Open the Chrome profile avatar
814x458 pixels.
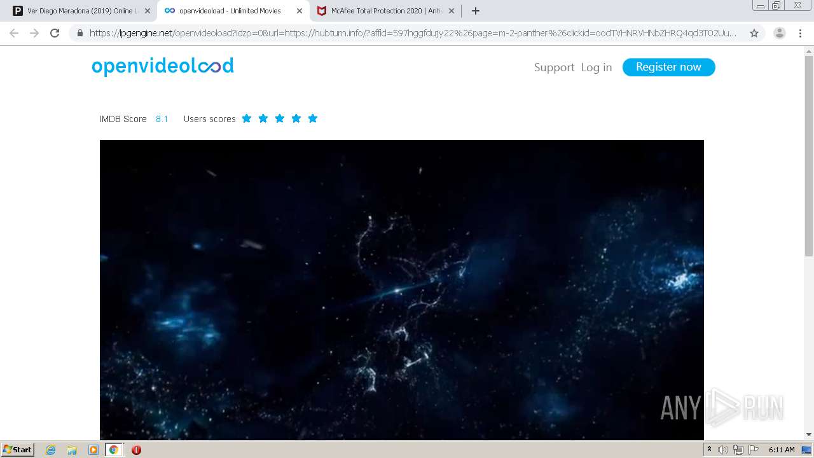pyautogui.click(x=779, y=33)
